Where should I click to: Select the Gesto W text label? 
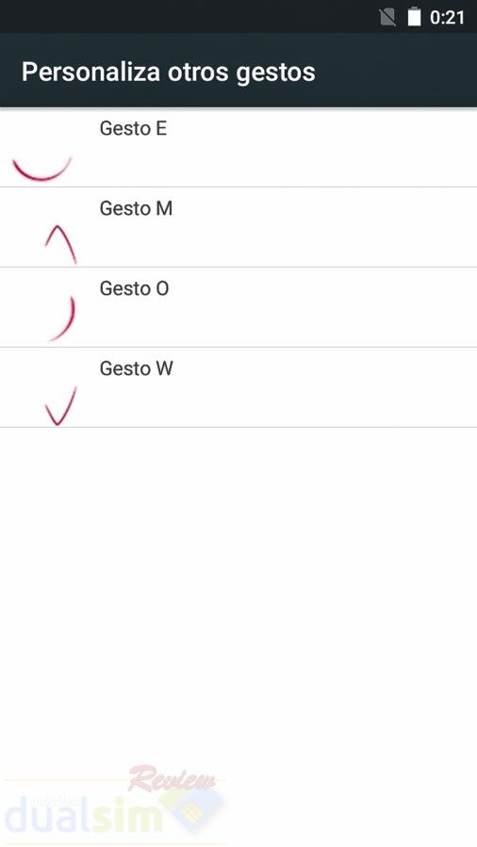pos(136,368)
